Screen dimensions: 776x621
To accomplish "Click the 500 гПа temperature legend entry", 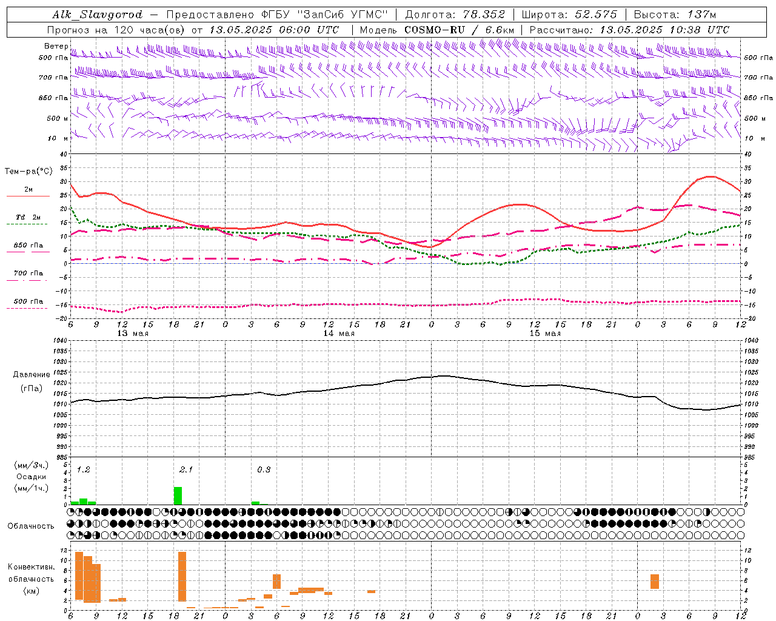I will point(28,301).
